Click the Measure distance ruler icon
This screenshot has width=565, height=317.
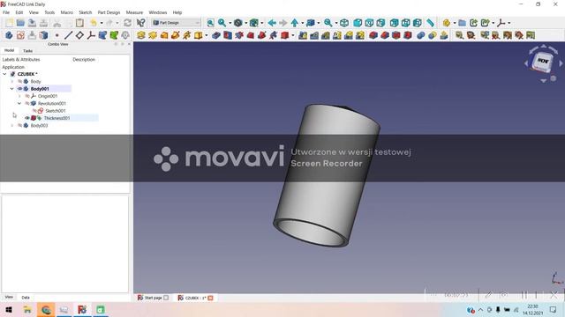[430, 23]
